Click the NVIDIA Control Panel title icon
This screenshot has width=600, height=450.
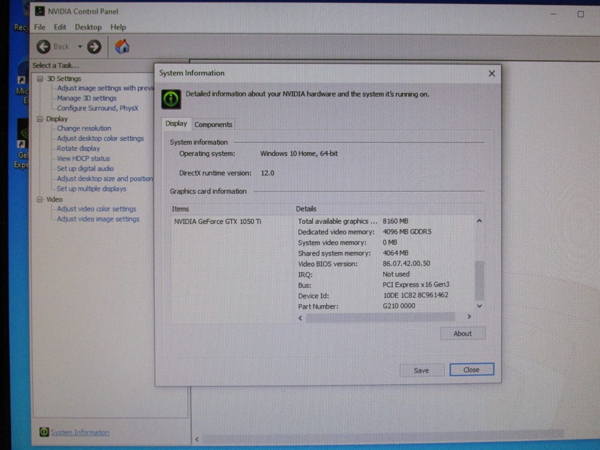tap(39, 11)
